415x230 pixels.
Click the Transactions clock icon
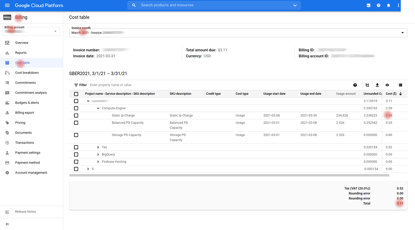coord(7,143)
